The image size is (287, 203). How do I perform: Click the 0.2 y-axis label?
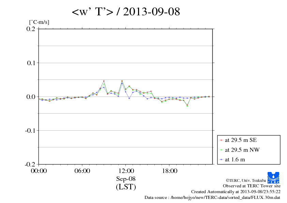[x=31, y=29]
